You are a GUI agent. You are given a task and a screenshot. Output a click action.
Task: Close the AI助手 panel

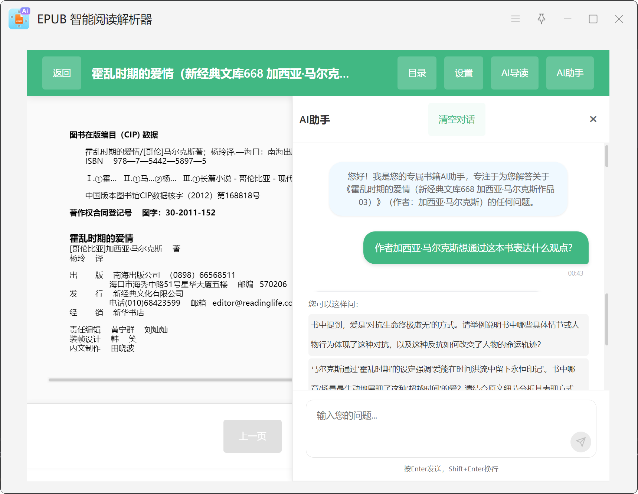593,119
